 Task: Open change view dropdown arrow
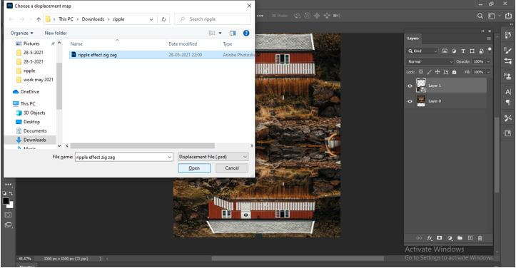[x=220, y=33]
